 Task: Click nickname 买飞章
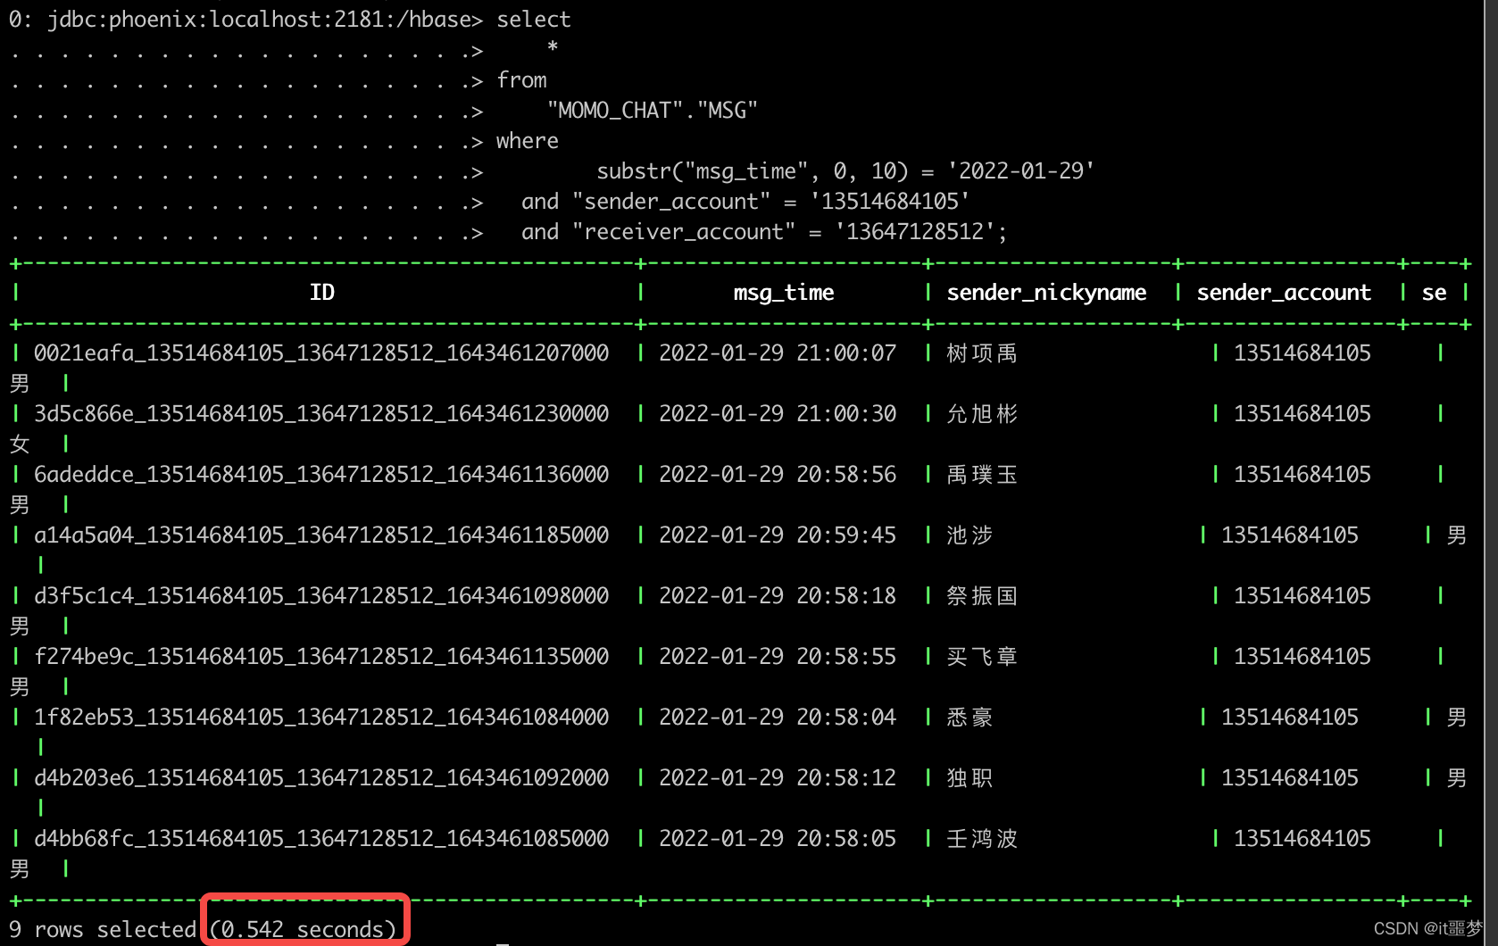coord(982,657)
